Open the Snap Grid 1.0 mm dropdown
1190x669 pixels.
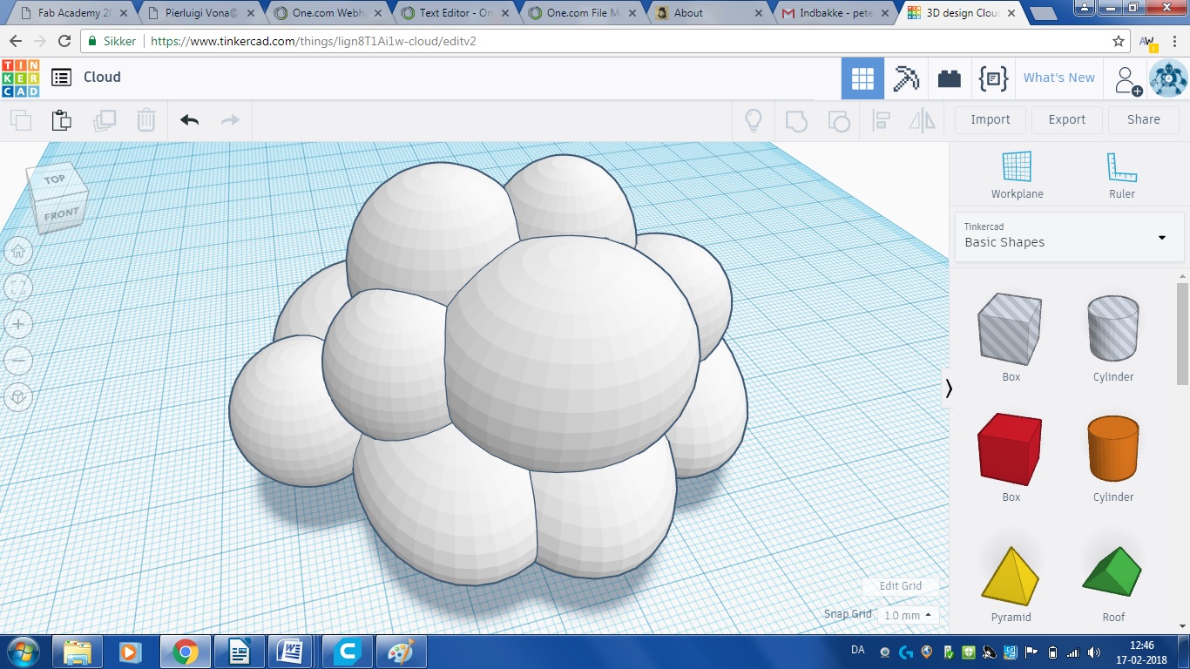pos(907,615)
